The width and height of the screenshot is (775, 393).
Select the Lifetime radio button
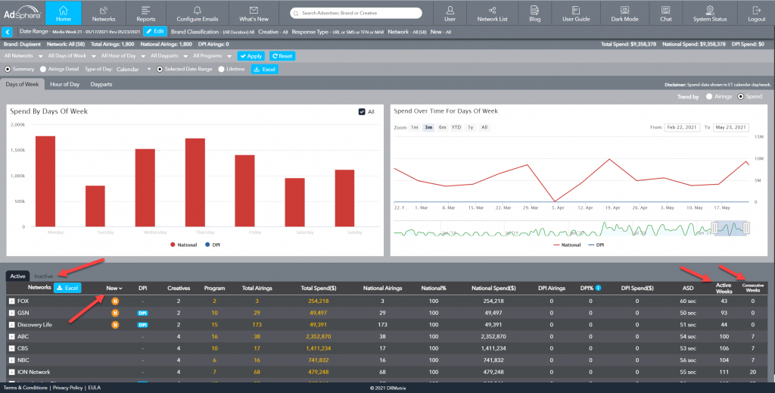tap(221, 69)
